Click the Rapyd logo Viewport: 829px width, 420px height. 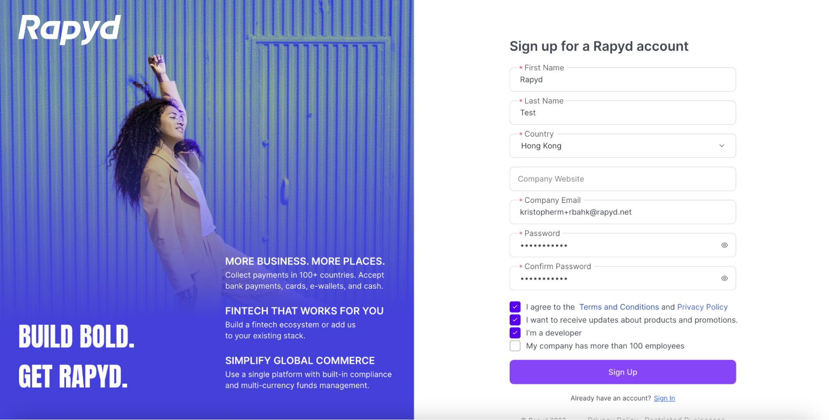(x=69, y=29)
